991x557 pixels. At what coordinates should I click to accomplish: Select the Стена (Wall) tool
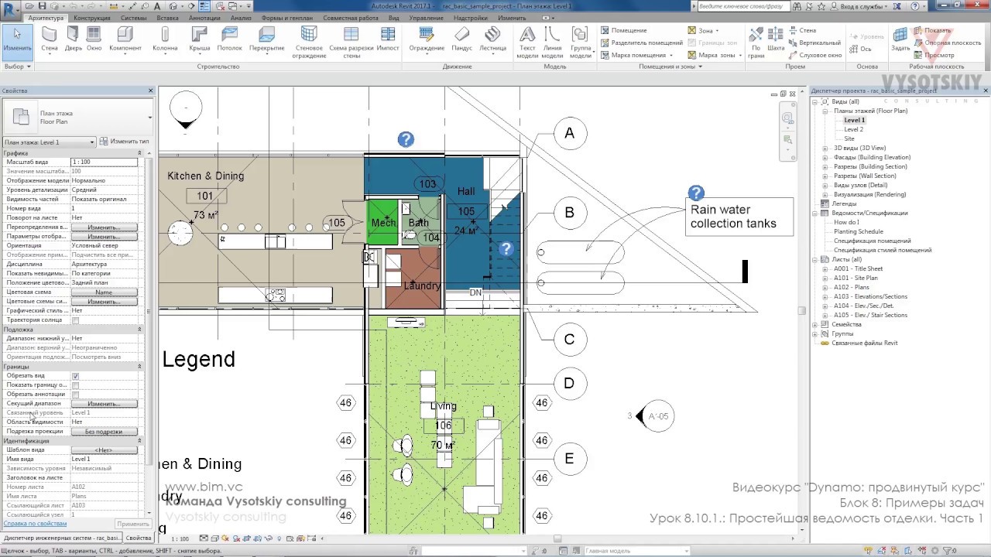click(49, 39)
